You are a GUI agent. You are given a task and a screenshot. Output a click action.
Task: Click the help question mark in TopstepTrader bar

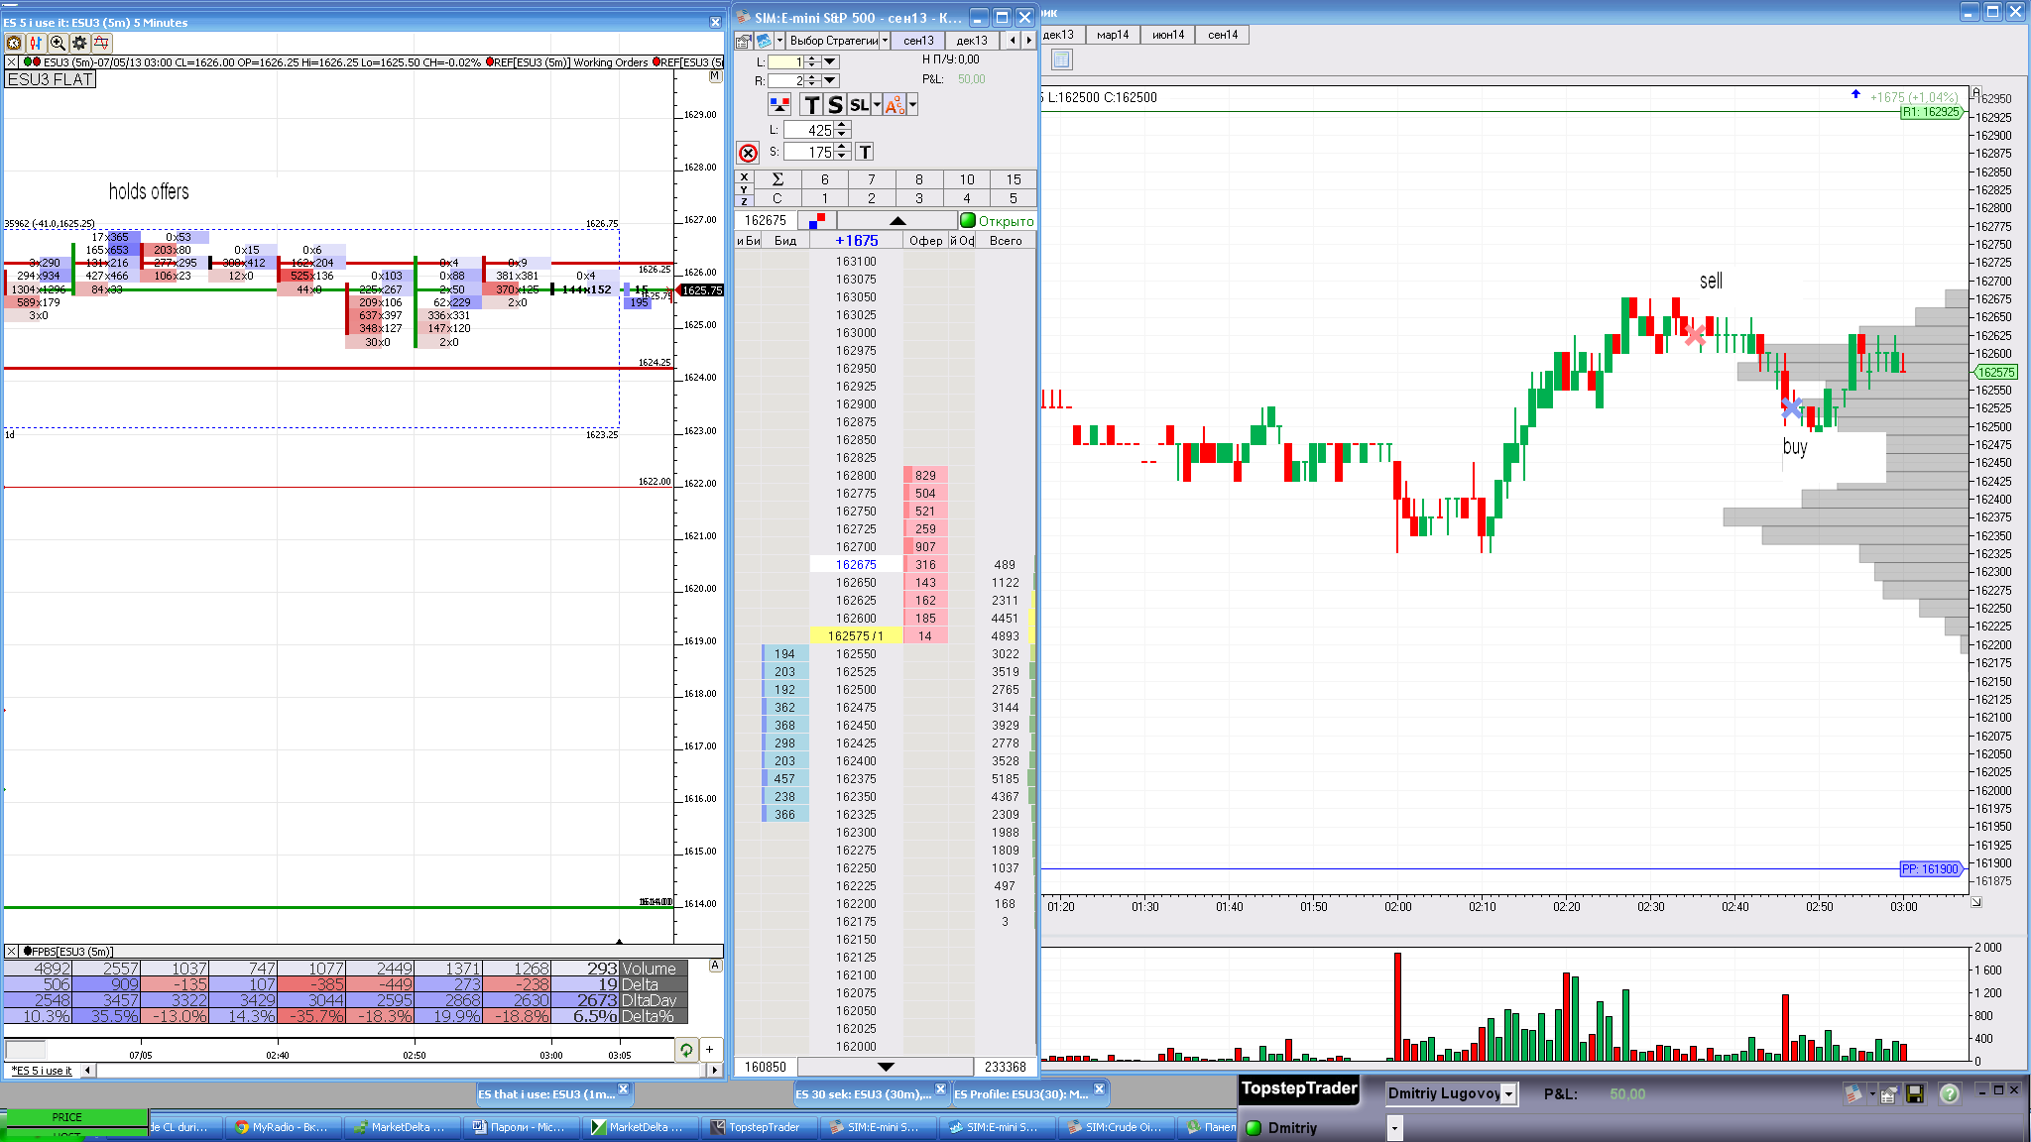pos(1950,1093)
